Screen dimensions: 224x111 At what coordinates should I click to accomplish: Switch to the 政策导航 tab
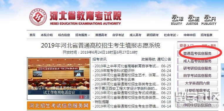148,59
